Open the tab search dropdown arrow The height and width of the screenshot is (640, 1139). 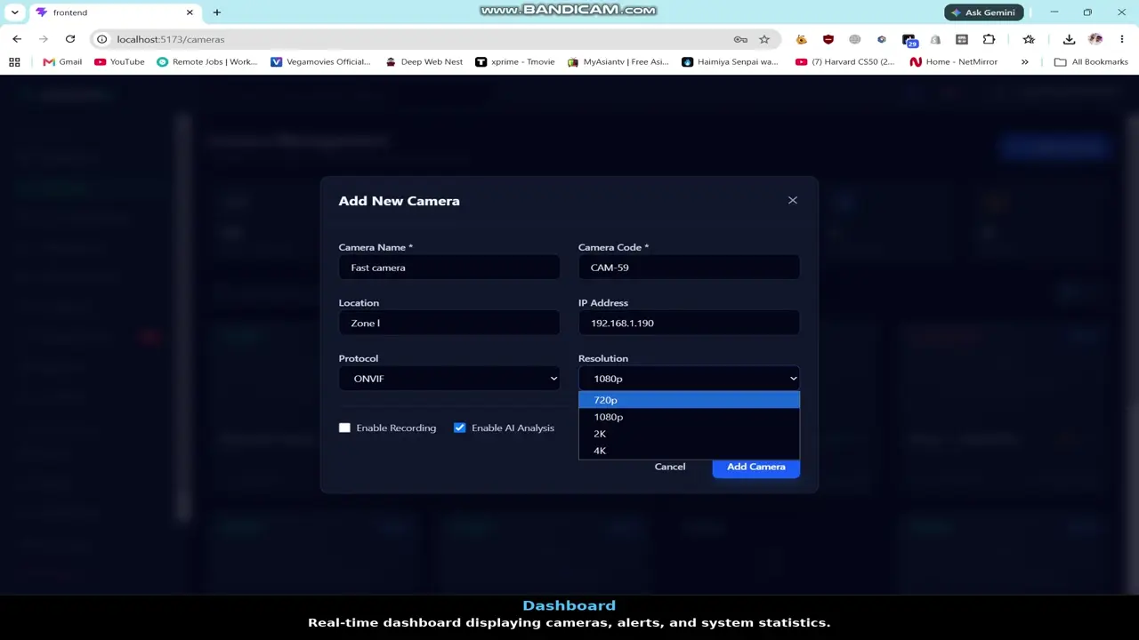point(14,12)
